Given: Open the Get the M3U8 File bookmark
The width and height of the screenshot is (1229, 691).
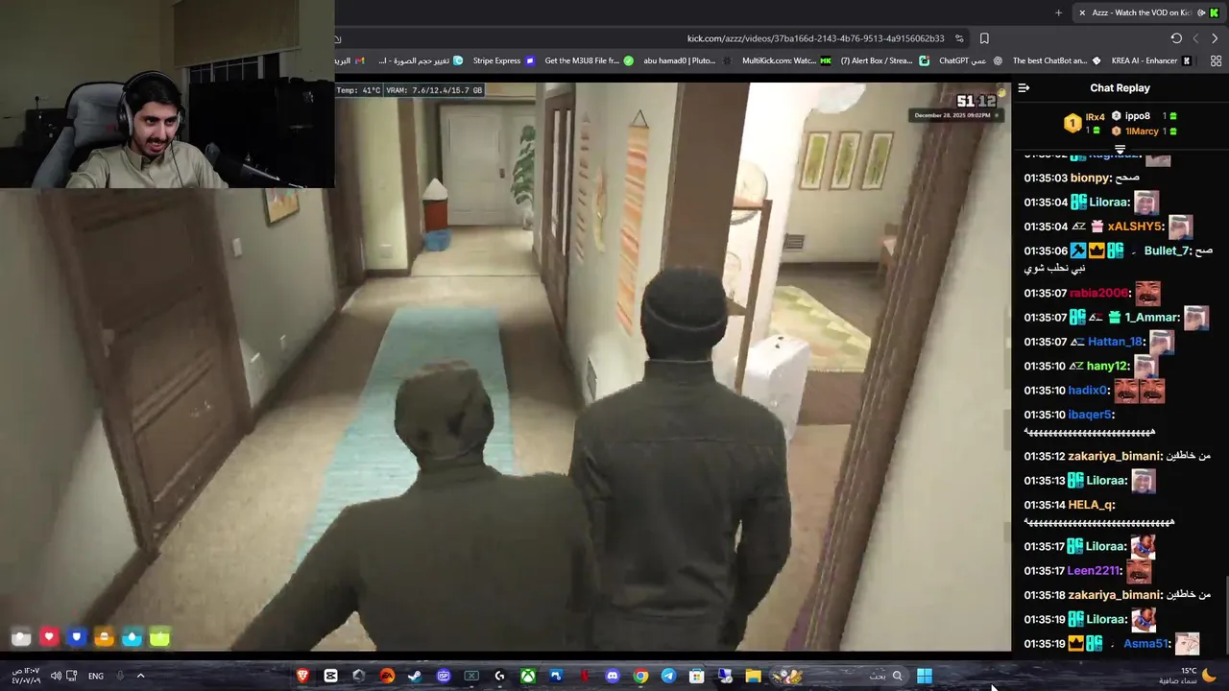Looking at the screenshot, I should tap(589, 60).
